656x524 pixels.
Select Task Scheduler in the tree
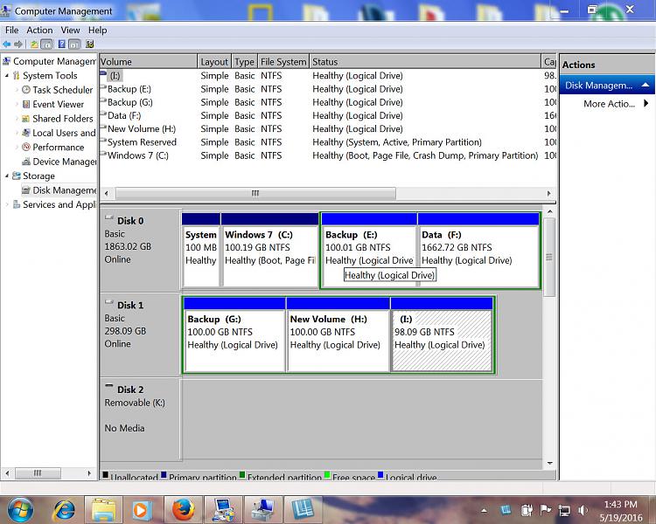[x=62, y=90]
